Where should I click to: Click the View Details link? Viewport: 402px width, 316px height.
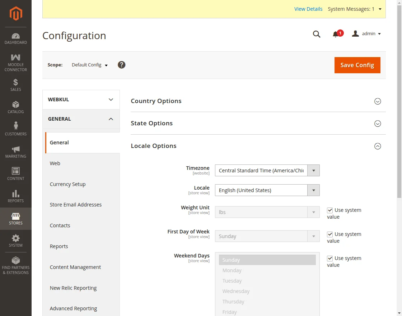[308, 9]
